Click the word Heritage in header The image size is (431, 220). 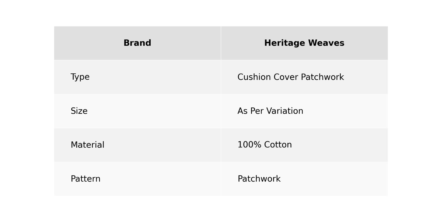coord(285,43)
